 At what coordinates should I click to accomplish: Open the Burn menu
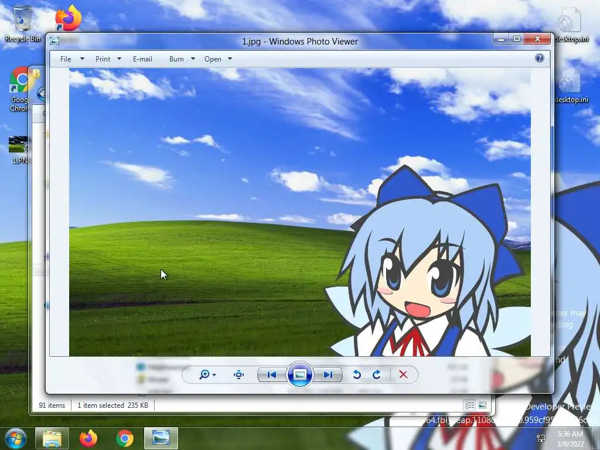click(x=176, y=59)
